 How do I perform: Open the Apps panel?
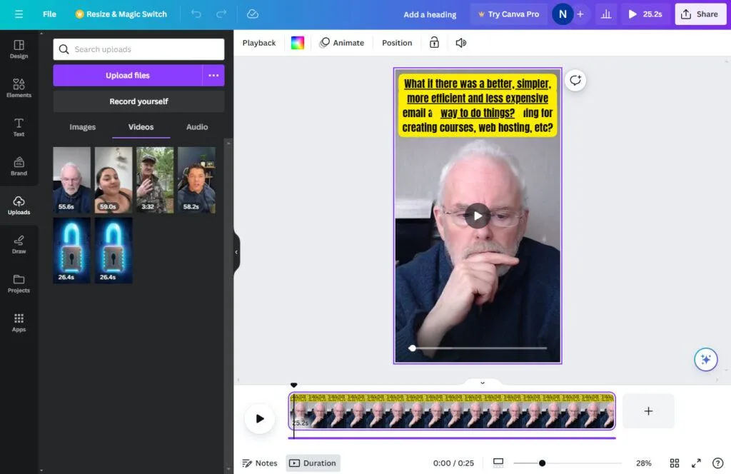coord(18,323)
